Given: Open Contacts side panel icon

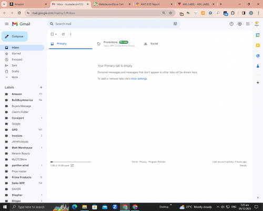Looking at the screenshot, I should click(258, 66).
